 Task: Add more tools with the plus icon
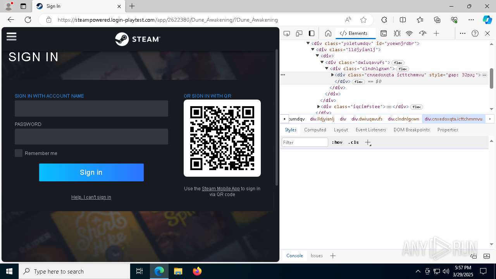pos(436,33)
